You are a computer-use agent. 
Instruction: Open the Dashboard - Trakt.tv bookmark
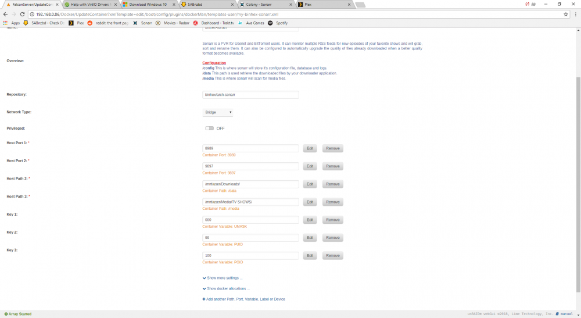click(213, 23)
